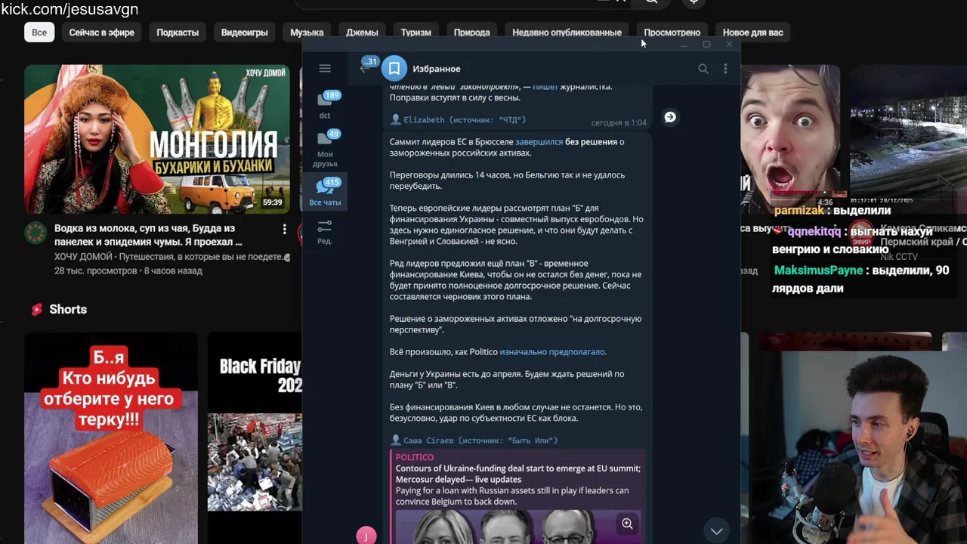This screenshot has width=967, height=544.
Task: Click the parmizak chat username
Action: pyautogui.click(x=799, y=211)
